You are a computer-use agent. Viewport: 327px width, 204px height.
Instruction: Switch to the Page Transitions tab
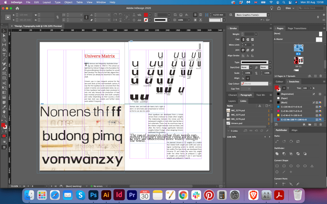297,28
